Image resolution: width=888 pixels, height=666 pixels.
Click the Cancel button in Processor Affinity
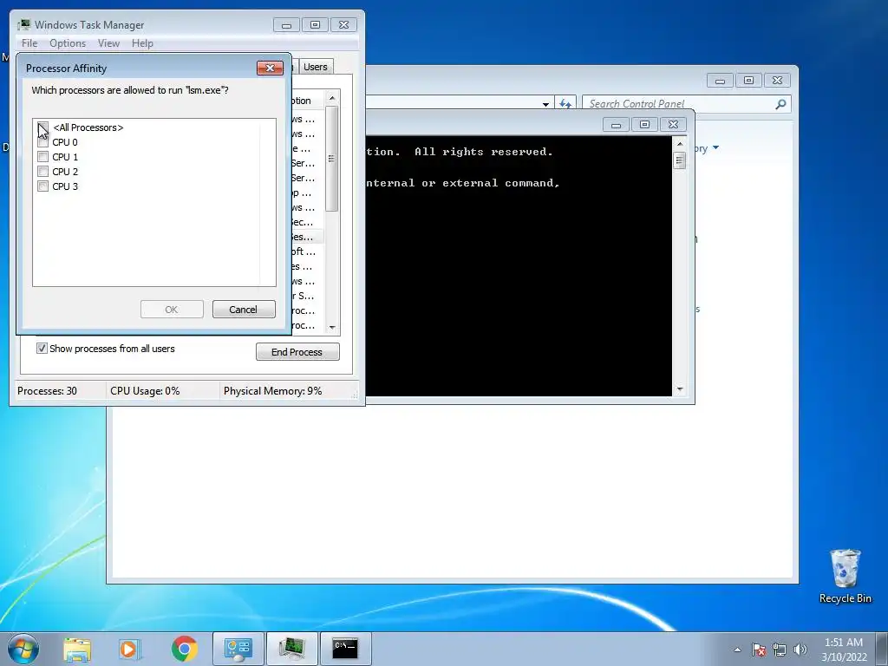(244, 310)
